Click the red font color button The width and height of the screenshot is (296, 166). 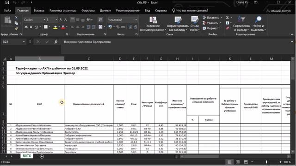coord(63,27)
